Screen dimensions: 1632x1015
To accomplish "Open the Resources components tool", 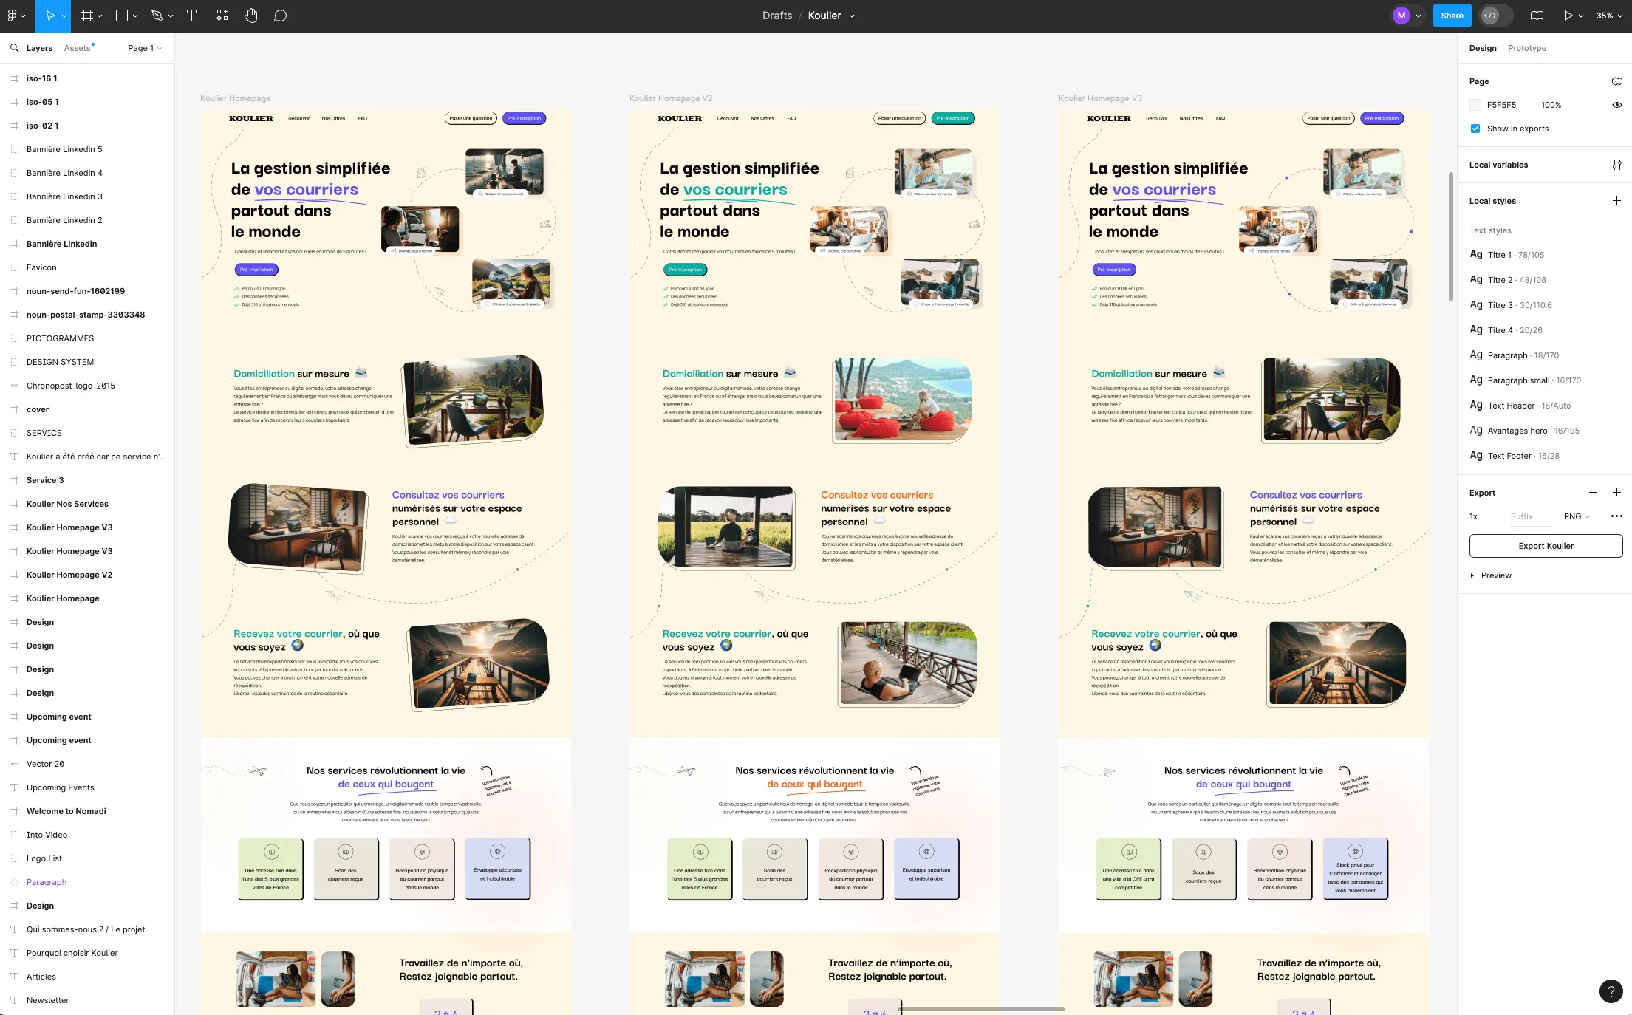I will (x=222, y=16).
